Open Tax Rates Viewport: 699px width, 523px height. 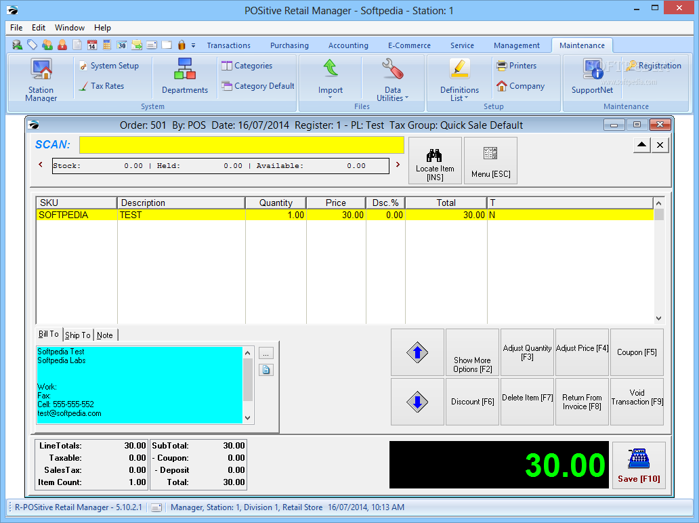click(102, 86)
